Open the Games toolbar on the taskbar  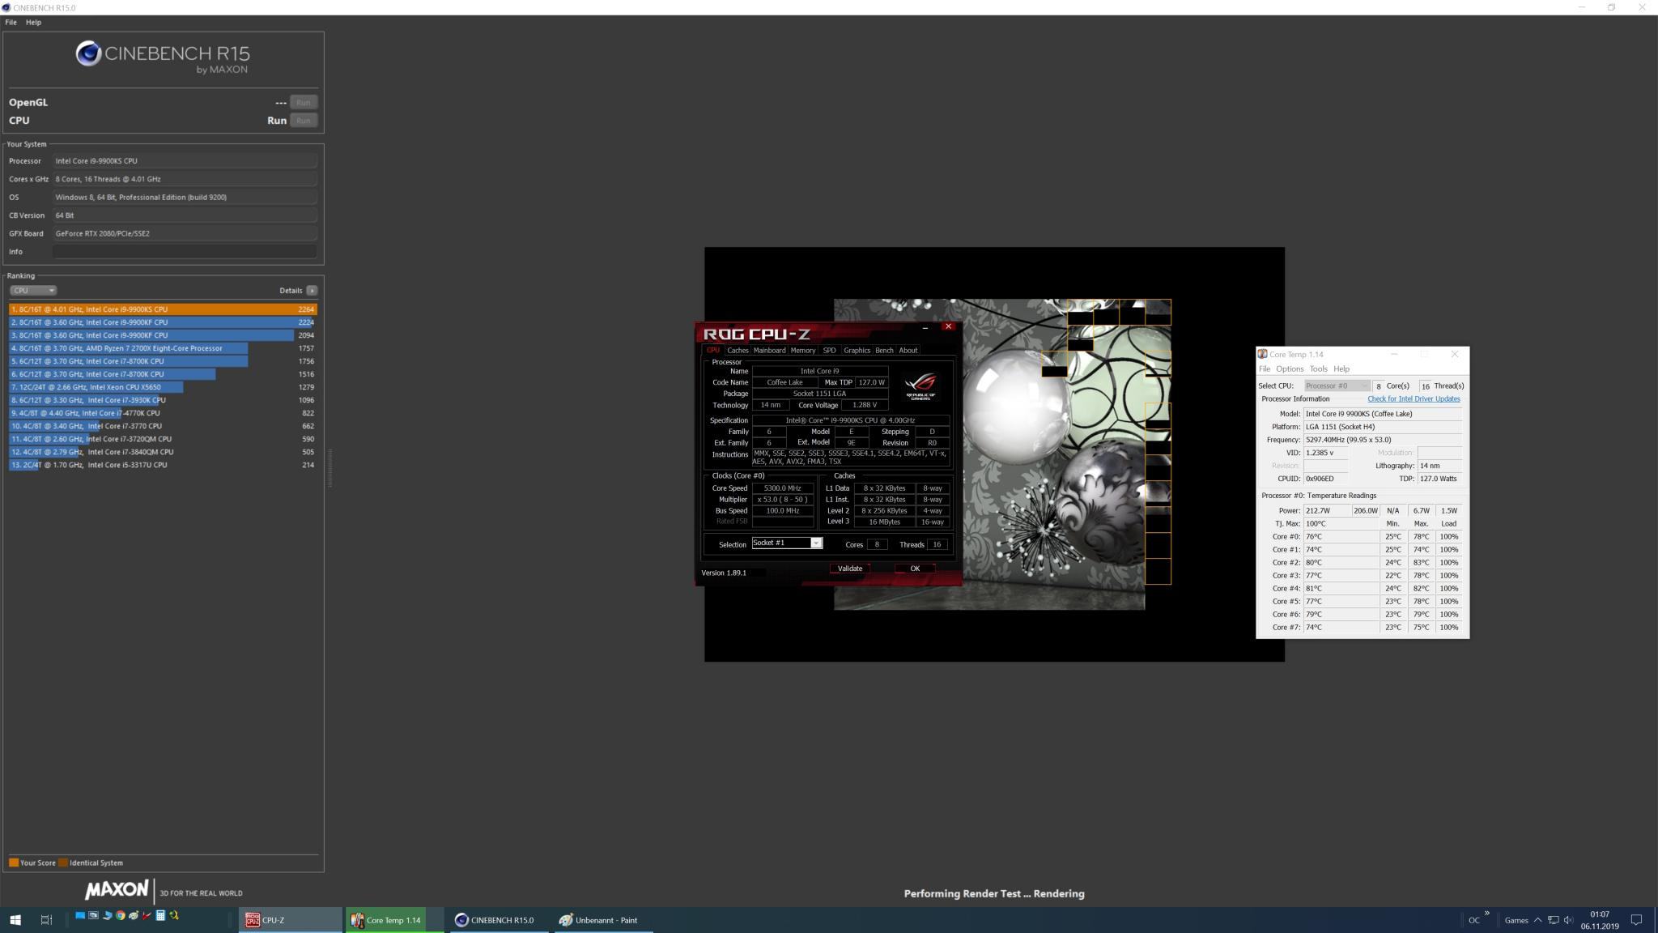tap(1516, 920)
